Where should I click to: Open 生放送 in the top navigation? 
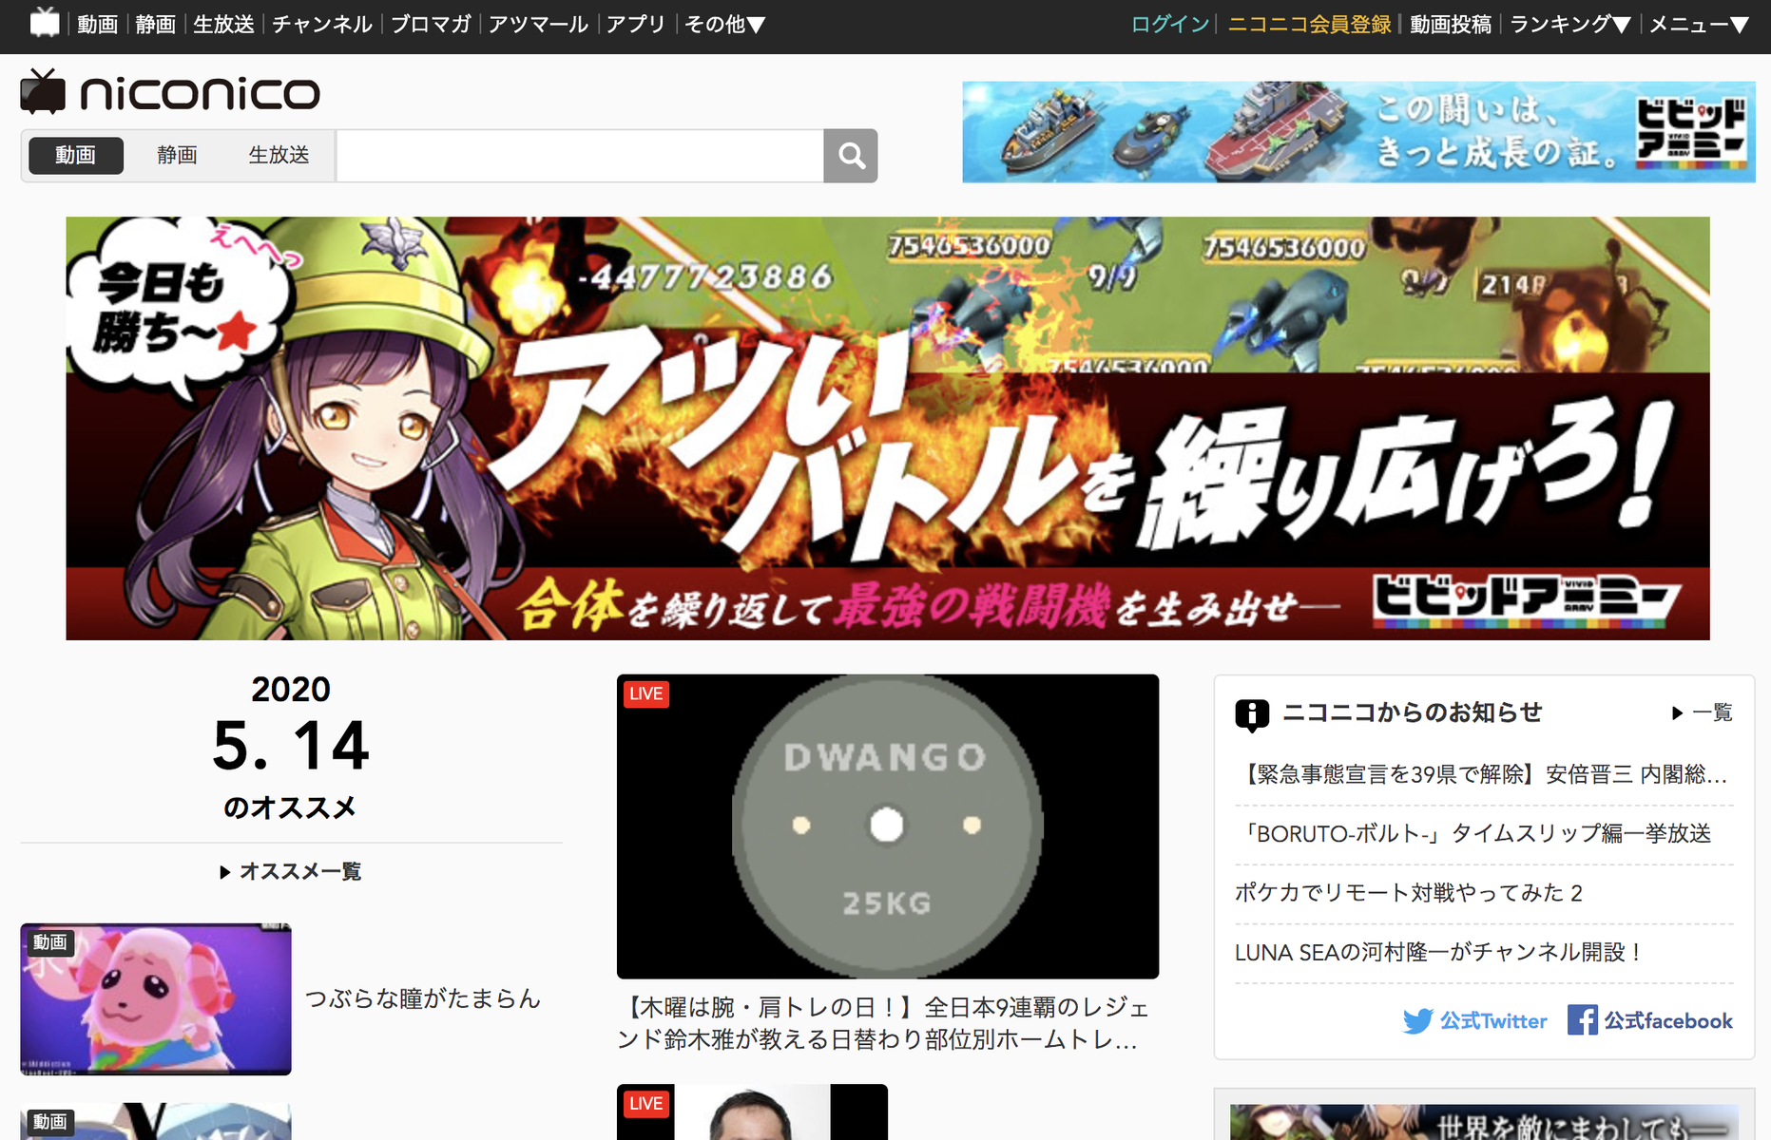(223, 24)
